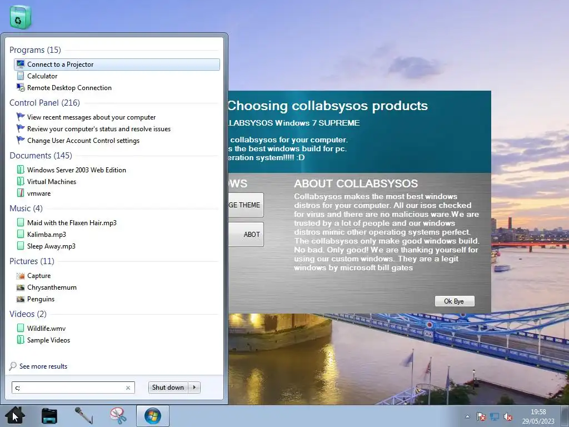Select the Windows orb taskbar button

click(x=152, y=416)
